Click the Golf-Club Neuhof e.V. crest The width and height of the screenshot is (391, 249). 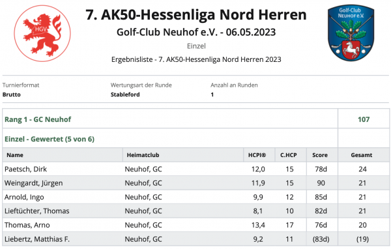click(x=351, y=33)
